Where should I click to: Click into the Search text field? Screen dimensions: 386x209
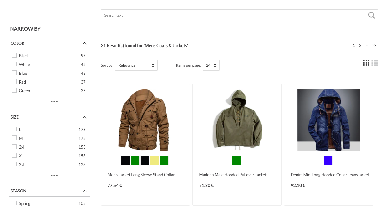point(231,15)
